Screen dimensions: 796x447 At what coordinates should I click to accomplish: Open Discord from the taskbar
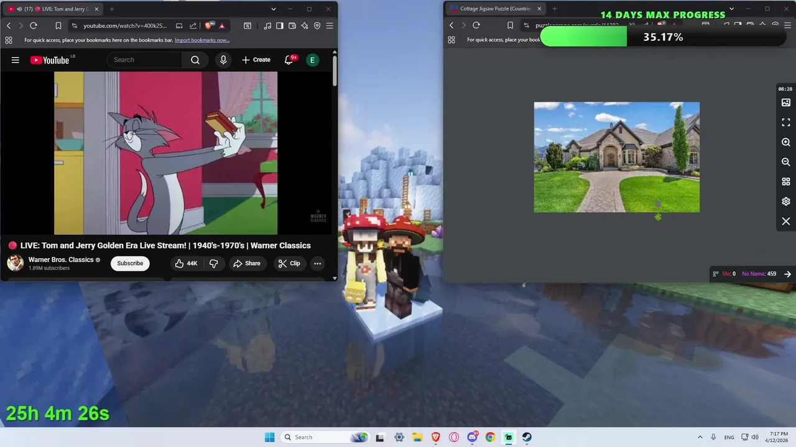[472, 437]
